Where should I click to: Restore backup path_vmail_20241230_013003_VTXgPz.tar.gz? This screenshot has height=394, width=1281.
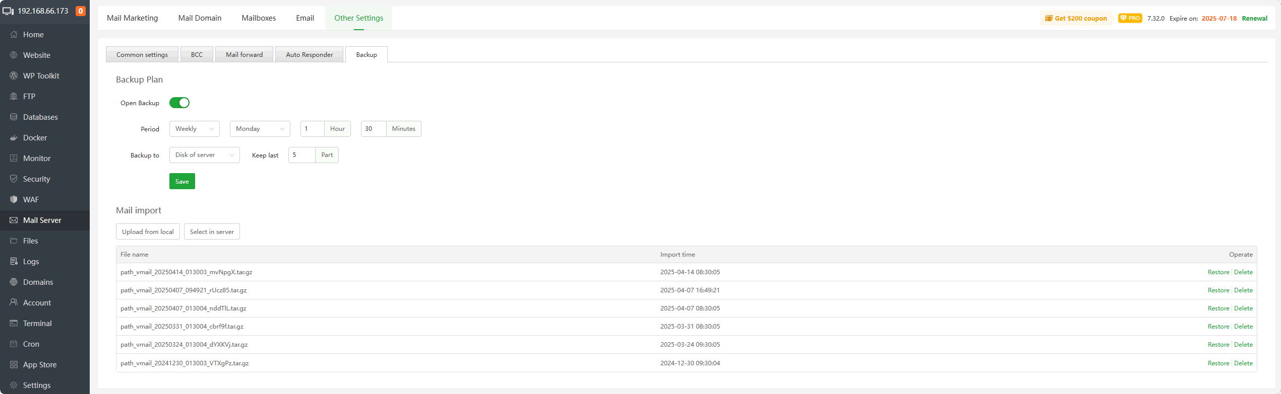tap(1218, 363)
